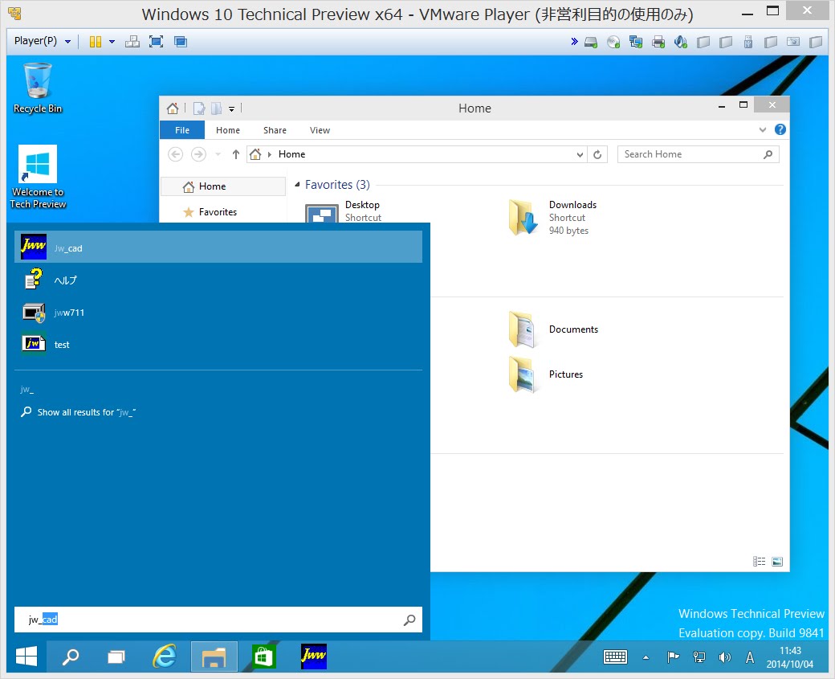Open the Home ribbon tab in Explorer

tap(228, 130)
